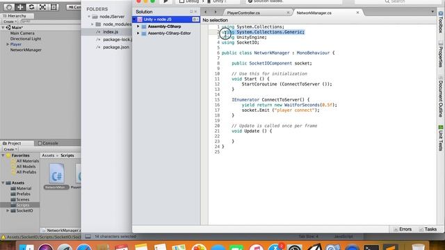445x250 pixels.
Task: Select the Rect Transform tool in Unity
Action: pos(54,7)
